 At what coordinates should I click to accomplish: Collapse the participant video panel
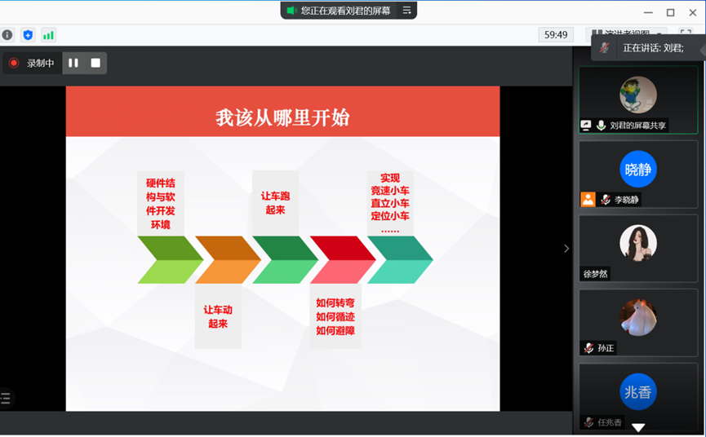tap(566, 249)
